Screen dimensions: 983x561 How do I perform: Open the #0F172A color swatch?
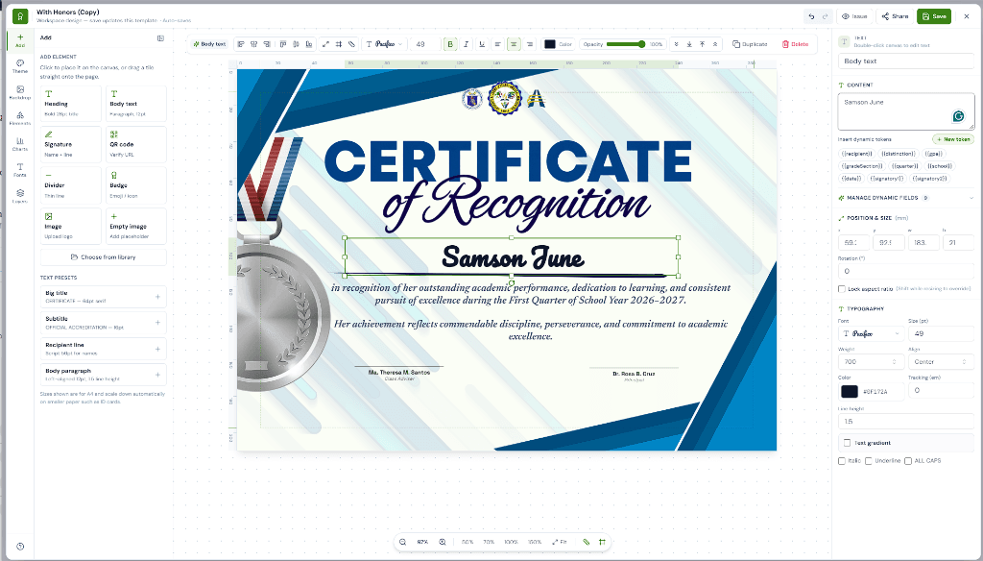click(x=850, y=392)
